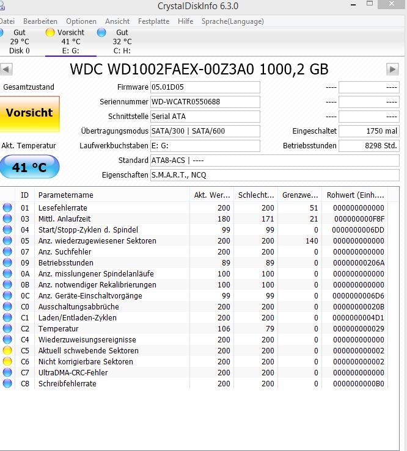The height and width of the screenshot is (451, 407).
Task: Open the Ansicht menu
Action: click(x=117, y=21)
